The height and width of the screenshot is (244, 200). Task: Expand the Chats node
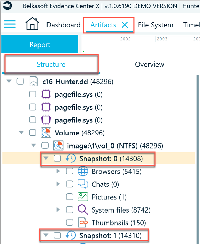[x=58, y=184]
